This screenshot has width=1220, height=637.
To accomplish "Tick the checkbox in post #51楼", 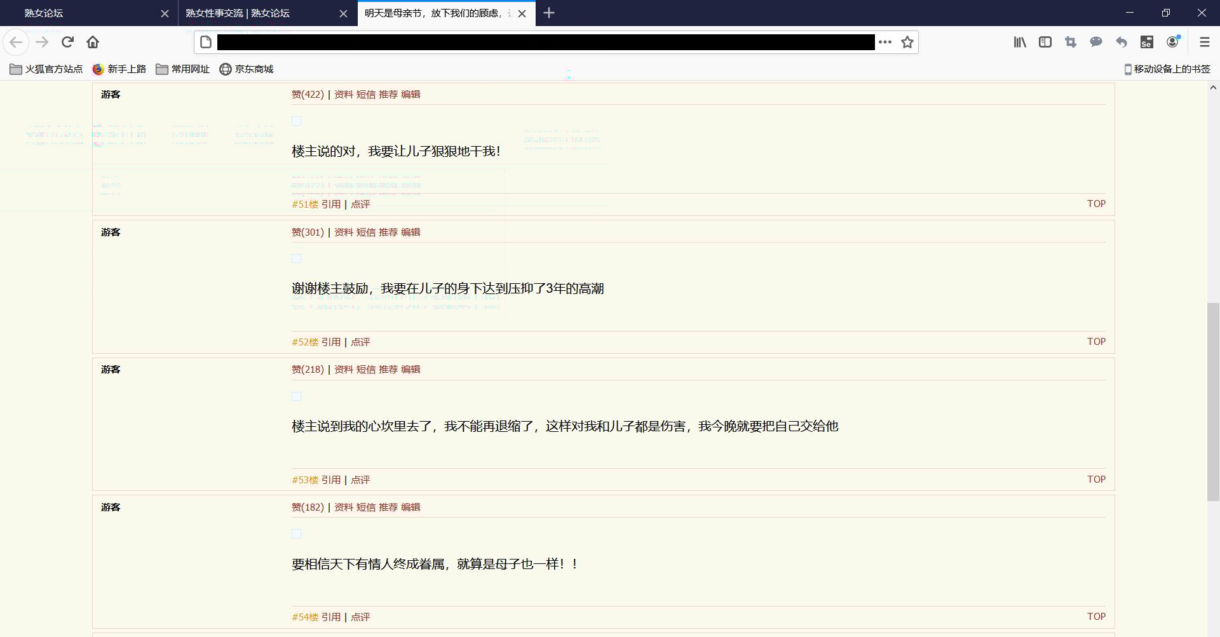I will [296, 121].
